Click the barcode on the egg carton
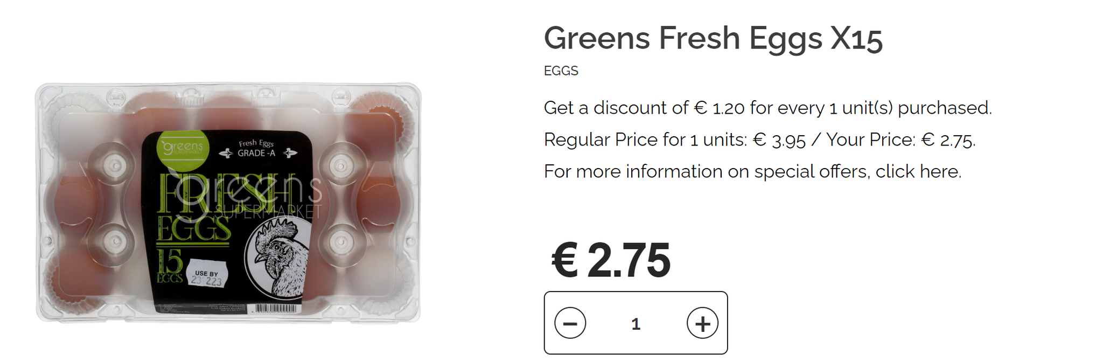1103x361 pixels. click(275, 308)
